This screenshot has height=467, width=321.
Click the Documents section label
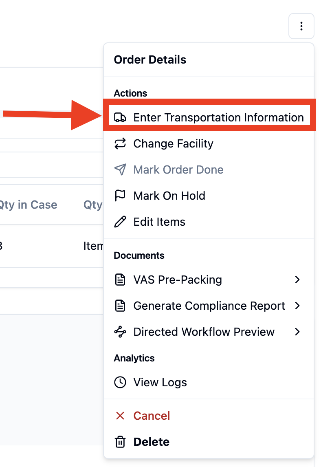(139, 256)
